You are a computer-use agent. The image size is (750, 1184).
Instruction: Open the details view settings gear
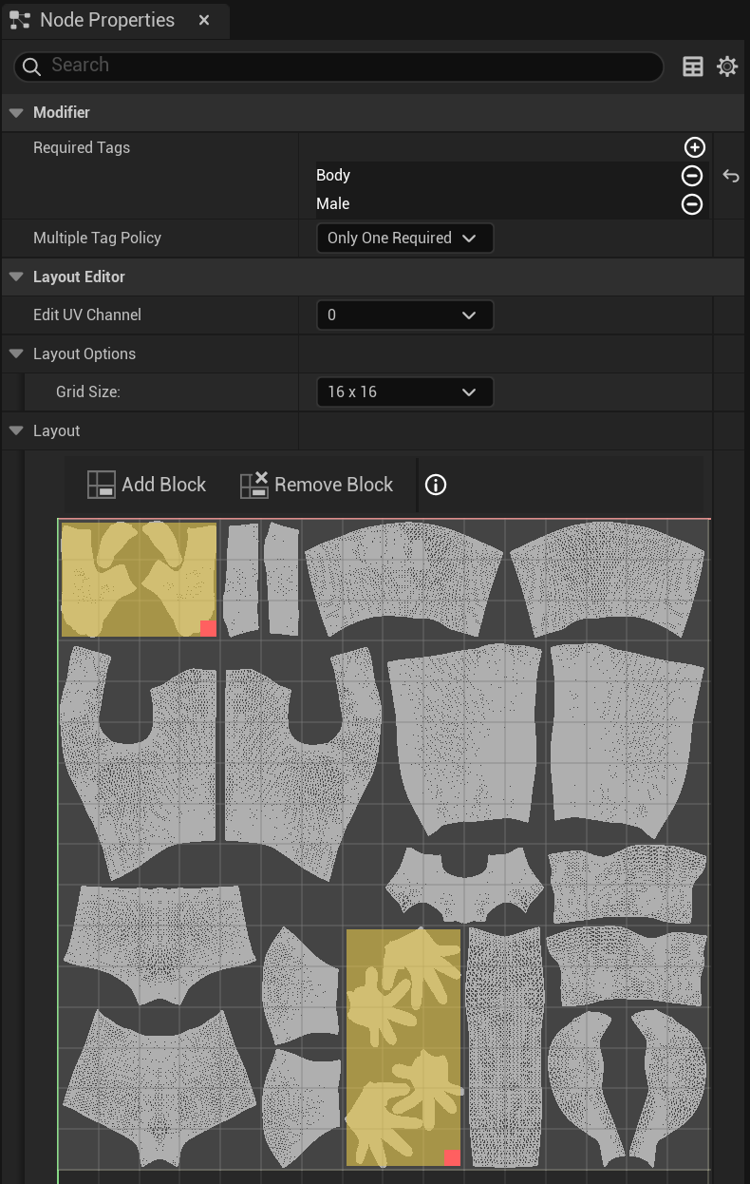[x=727, y=67]
